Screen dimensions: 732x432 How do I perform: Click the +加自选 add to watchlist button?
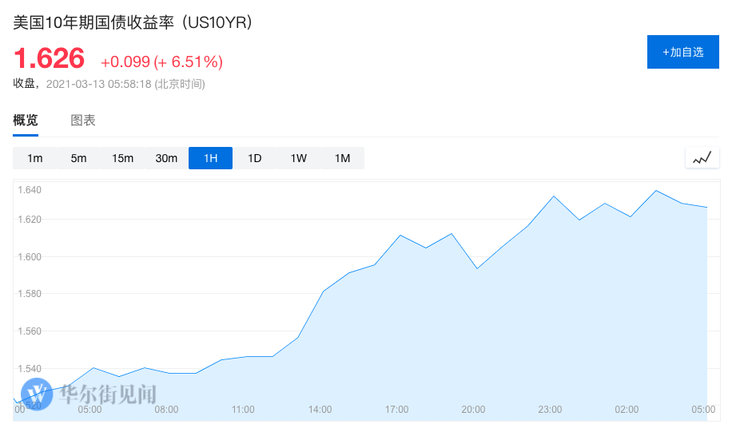(x=682, y=52)
